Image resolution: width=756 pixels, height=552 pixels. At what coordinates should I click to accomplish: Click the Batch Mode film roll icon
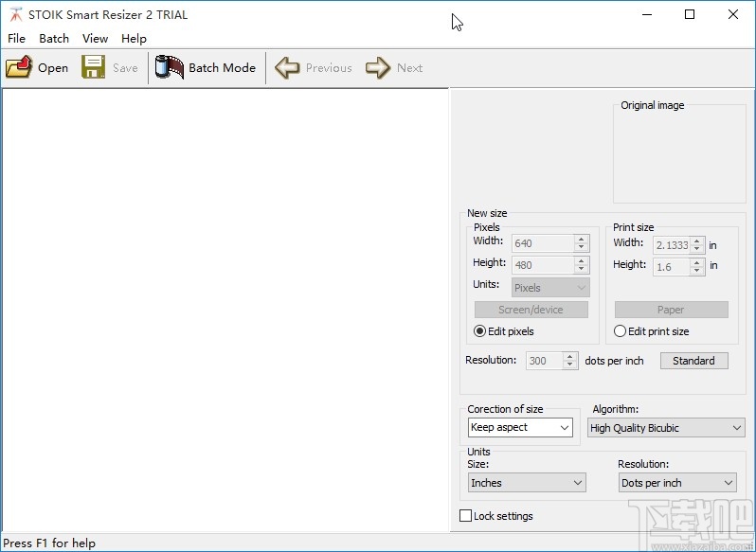(170, 67)
